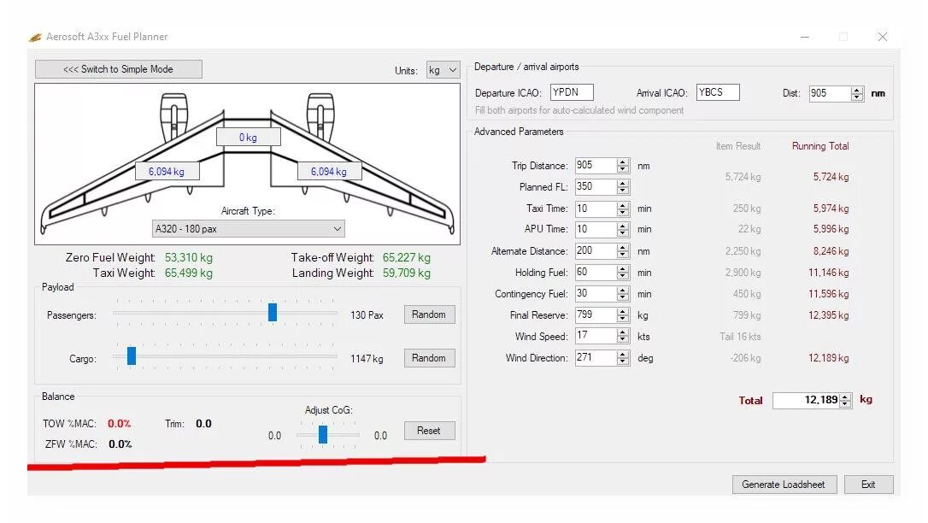Click the Wind Speed input field
Image resolution: width=928 pixels, height=523 pixels.
tap(596, 336)
